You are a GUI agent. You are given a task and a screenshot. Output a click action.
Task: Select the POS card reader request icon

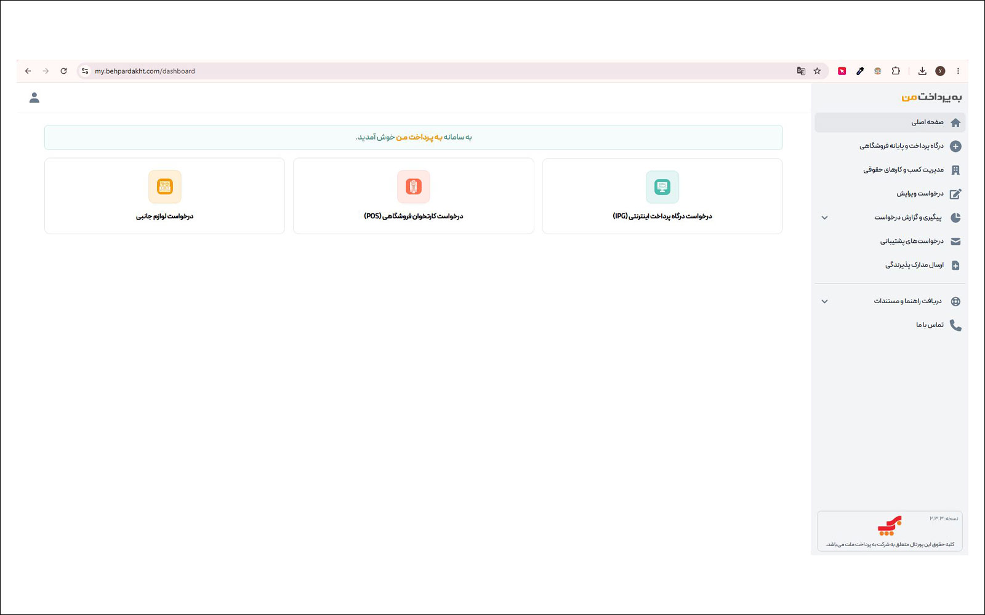click(x=414, y=187)
